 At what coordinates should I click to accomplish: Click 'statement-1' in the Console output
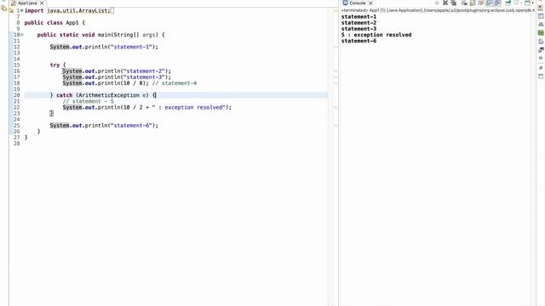click(x=359, y=17)
